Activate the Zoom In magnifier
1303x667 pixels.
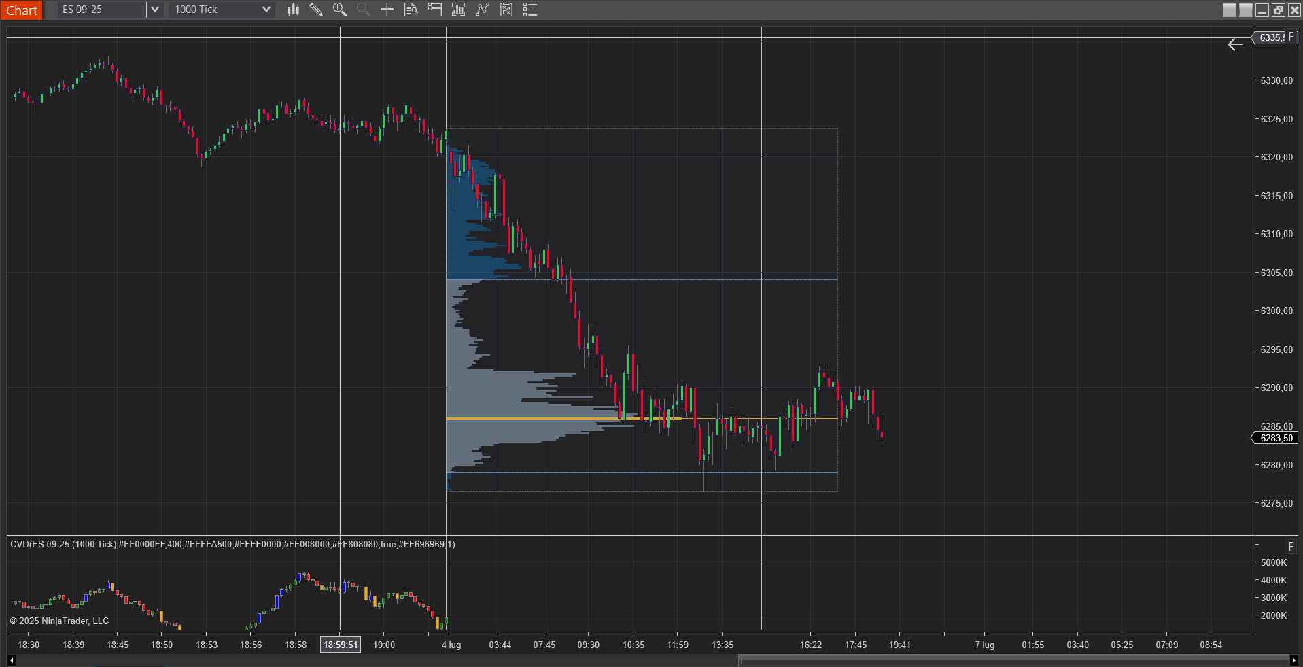coord(340,10)
